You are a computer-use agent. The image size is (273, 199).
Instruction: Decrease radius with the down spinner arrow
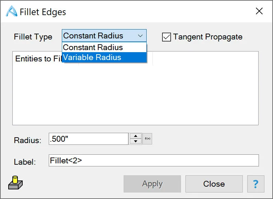(135, 141)
